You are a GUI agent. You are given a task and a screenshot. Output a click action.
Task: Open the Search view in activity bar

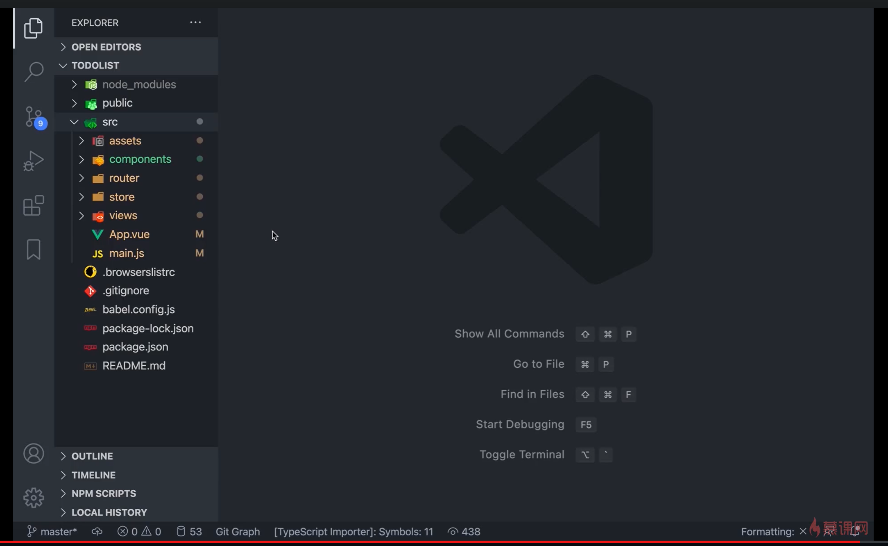point(34,72)
